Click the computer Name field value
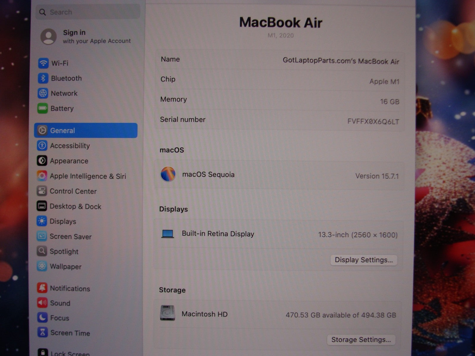Viewport: 475px width, 356px height. (341, 61)
